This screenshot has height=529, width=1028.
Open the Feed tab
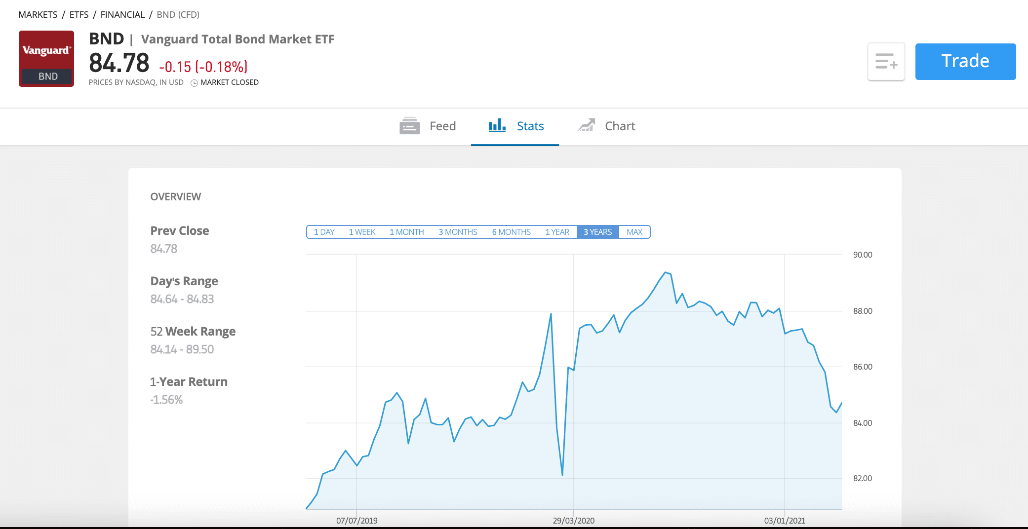(x=428, y=126)
